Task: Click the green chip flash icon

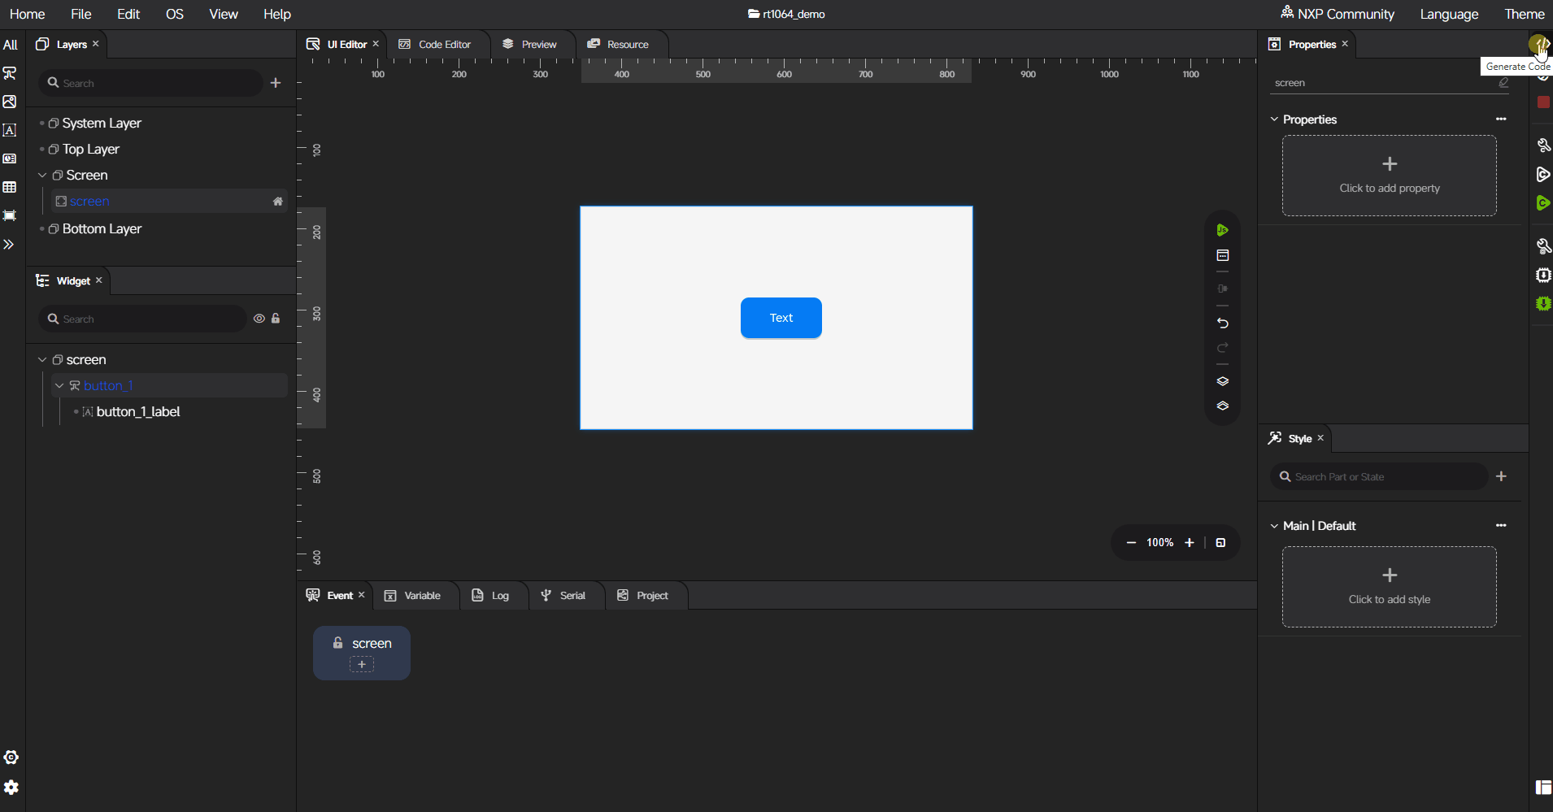Action: tap(1543, 303)
